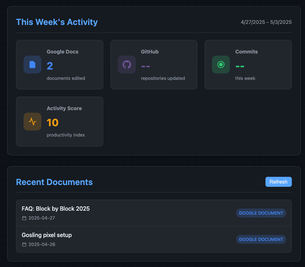Click the documents edited count of 2
305x267 pixels.
pos(50,66)
